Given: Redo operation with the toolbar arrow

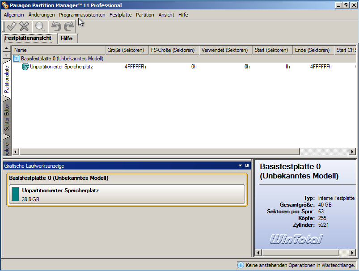Looking at the screenshot, I should 69,26.
